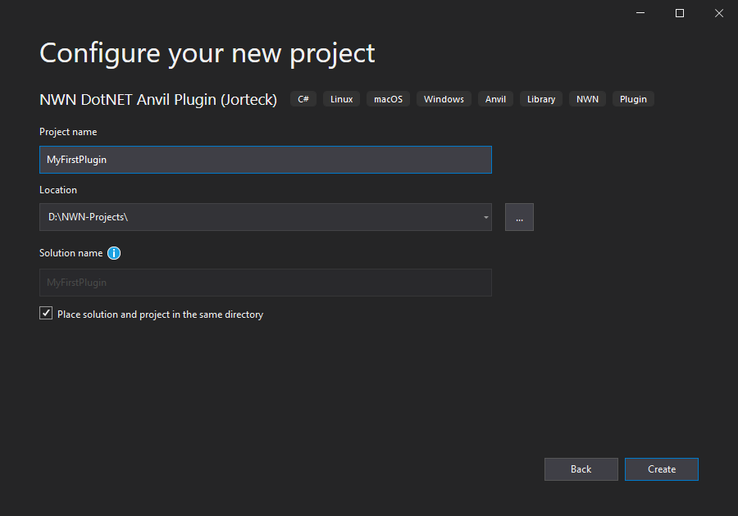Image resolution: width=738 pixels, height=516 pixels.
Task: Click the disabled Solution name field
Action: [x=265, y=283]
